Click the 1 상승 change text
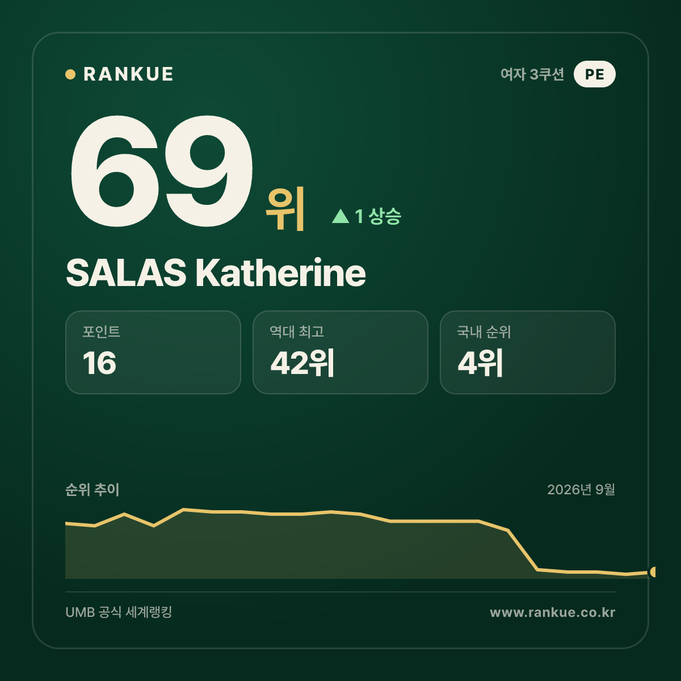The height and width of the screenshot is (681, 681). [x=378, y=216]
